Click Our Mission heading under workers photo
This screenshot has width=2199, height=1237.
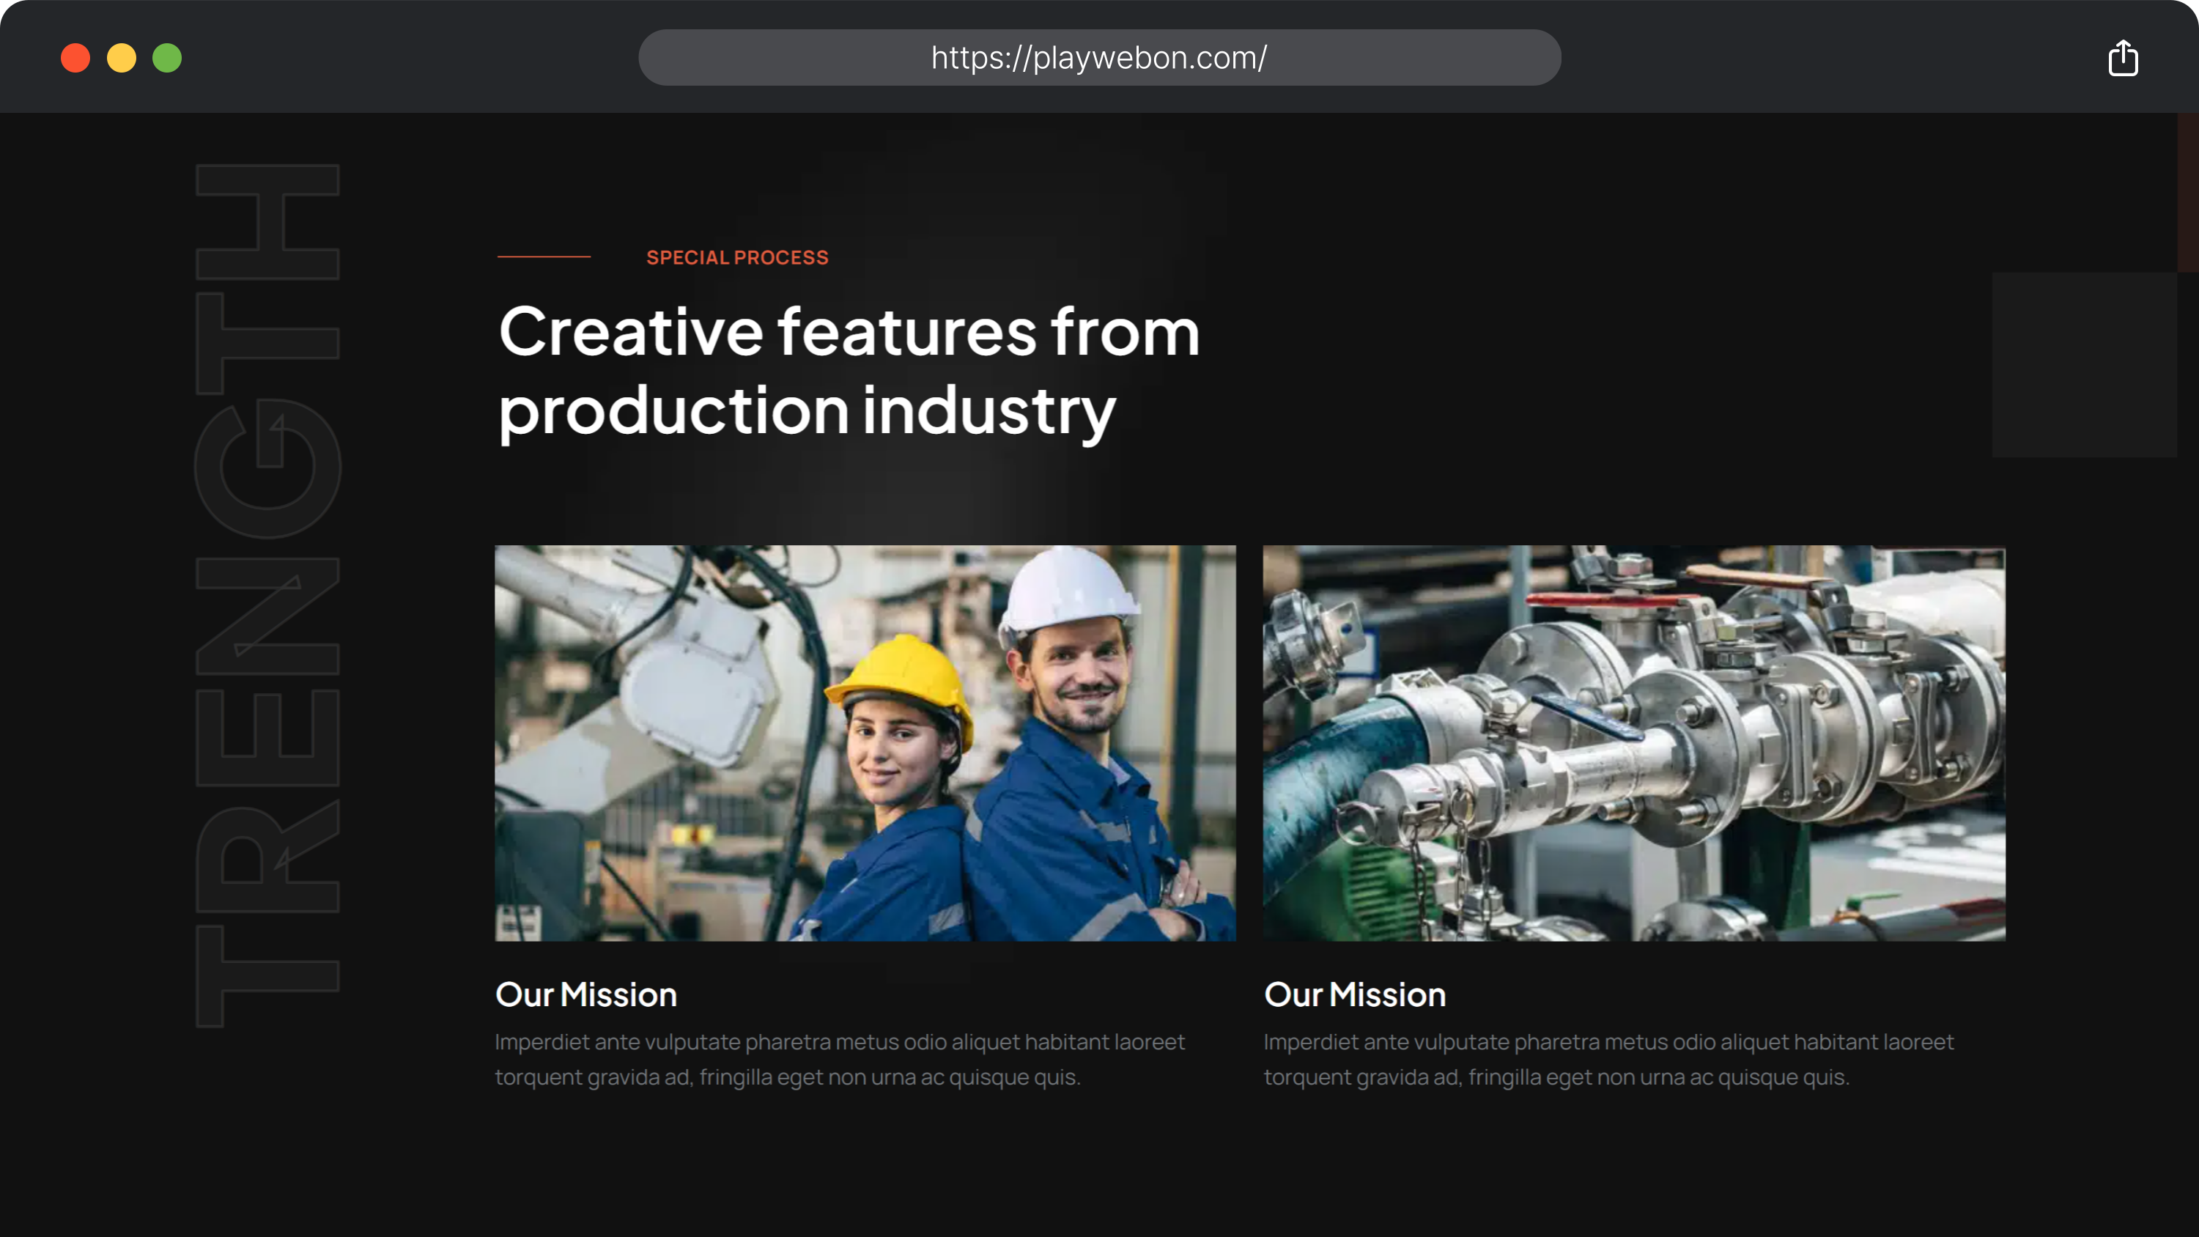point(585,994)
